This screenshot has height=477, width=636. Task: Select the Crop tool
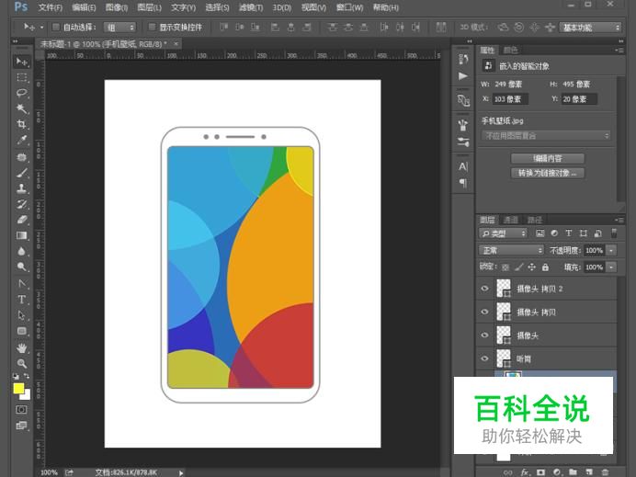pos(21,124)
